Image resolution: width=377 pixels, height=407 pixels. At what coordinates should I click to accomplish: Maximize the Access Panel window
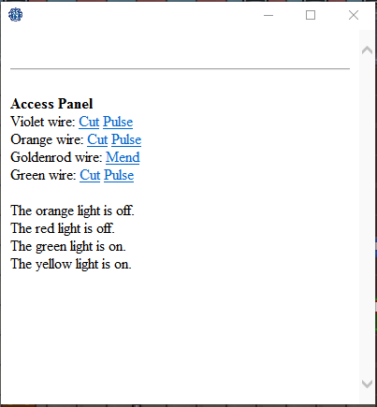pyautogui.click(x=311, y=15)
